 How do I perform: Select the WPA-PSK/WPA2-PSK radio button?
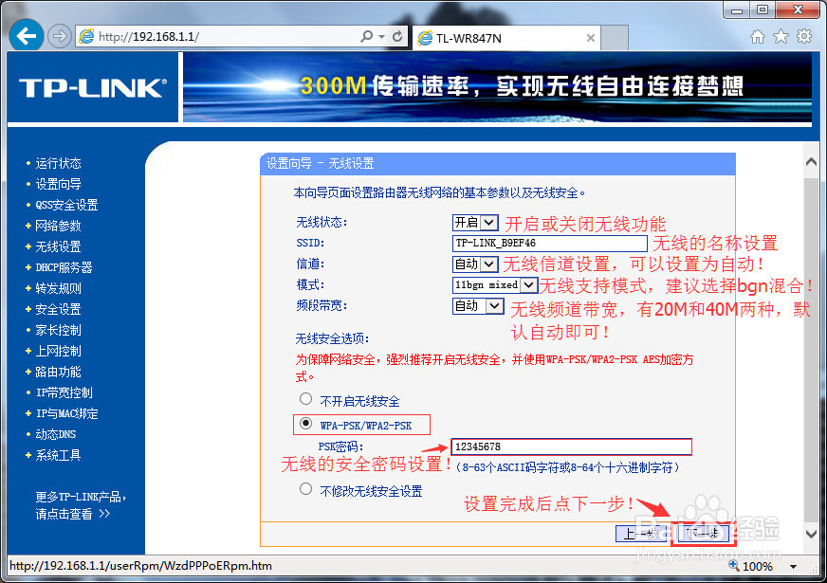pos(304,424)
